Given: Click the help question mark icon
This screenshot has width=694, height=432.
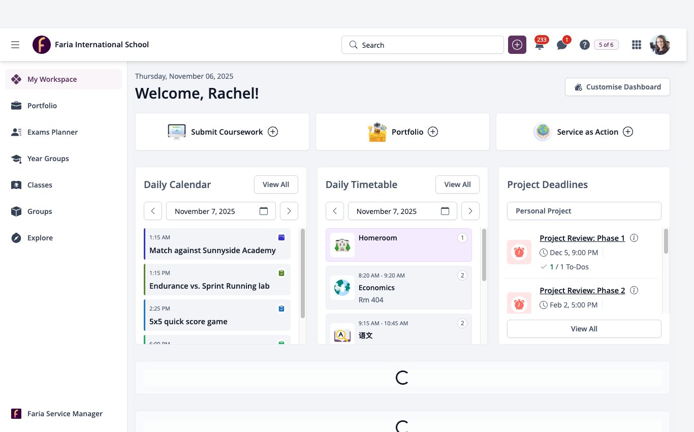Looking at the screenshot, I should (585, 45).
